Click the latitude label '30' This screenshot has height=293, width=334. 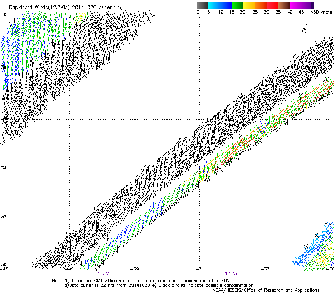pyautogui.click(x=4, y=264)
